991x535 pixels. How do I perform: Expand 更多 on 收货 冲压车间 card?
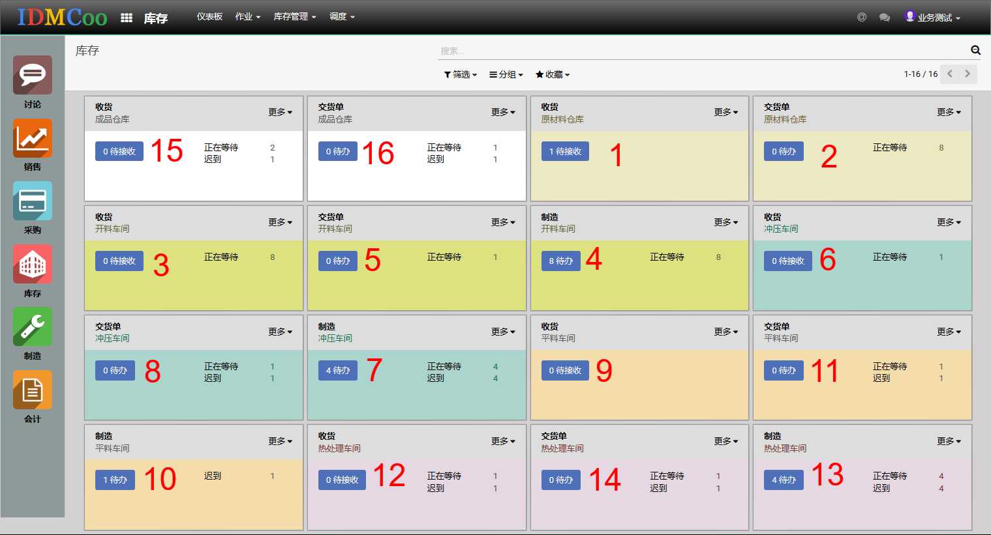click(949, 222)
